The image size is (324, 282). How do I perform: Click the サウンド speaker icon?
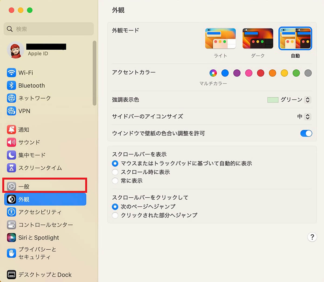[x=11, y=142]
